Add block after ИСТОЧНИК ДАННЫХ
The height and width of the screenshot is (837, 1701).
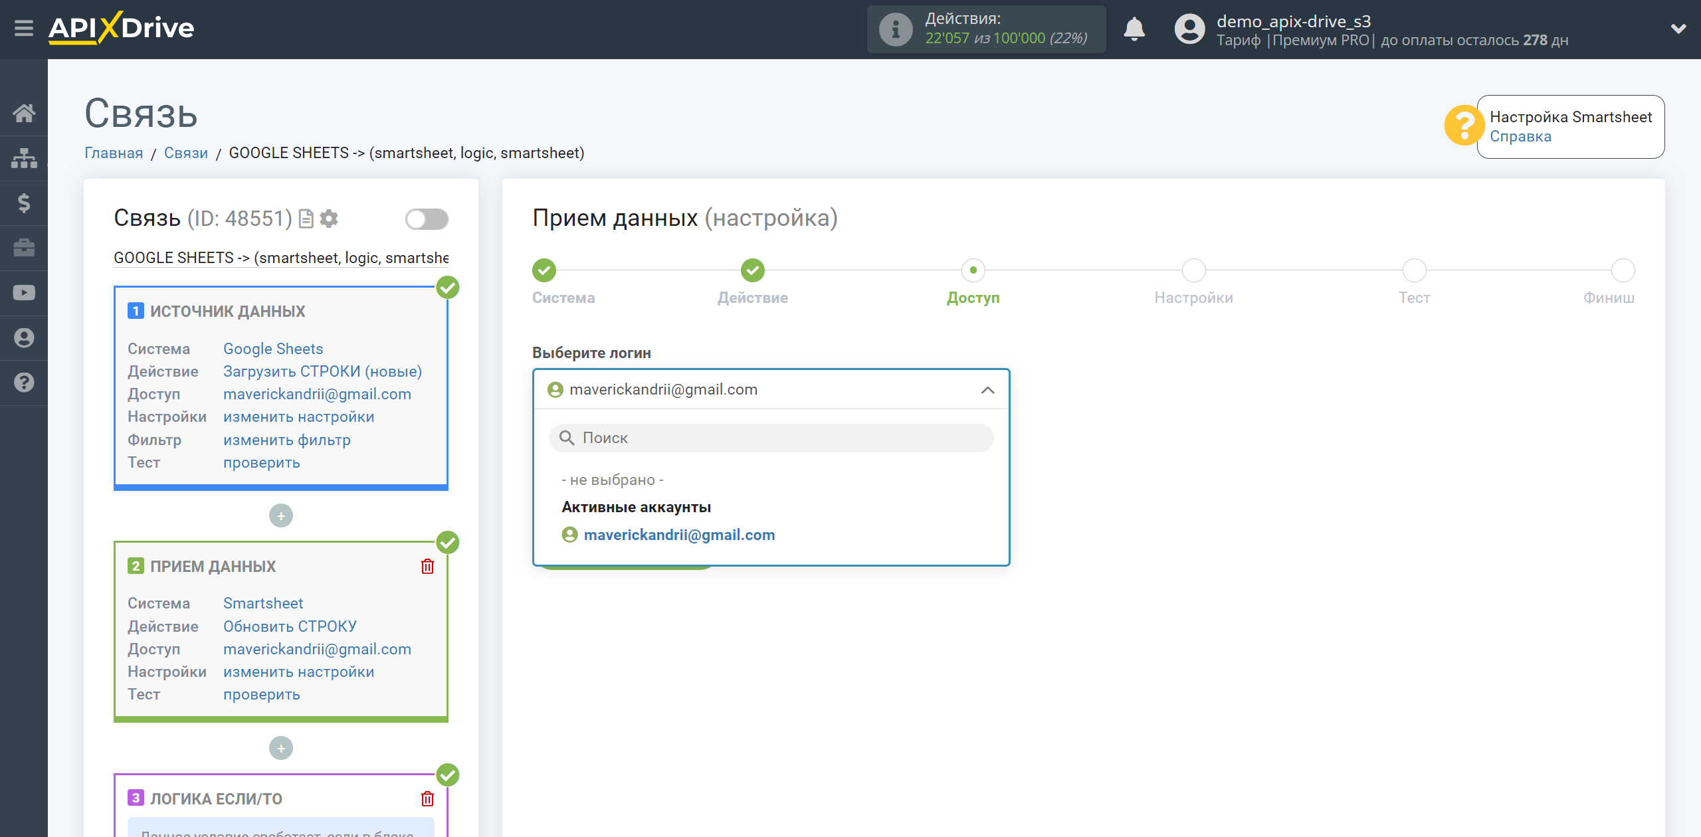pyautogui.click(x=281, y=516)
